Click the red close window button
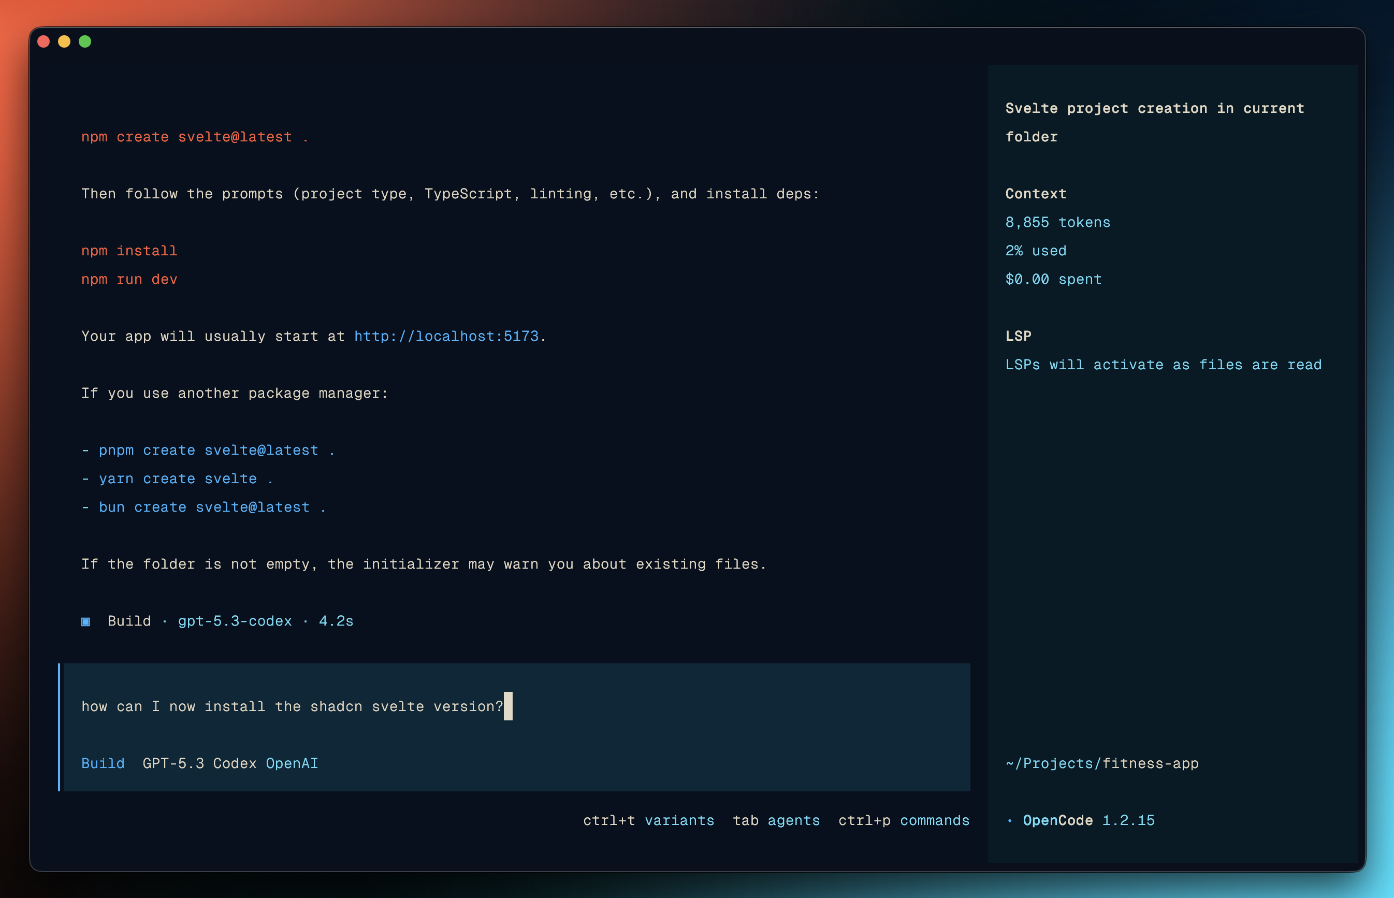 click(x=43, y=41)
